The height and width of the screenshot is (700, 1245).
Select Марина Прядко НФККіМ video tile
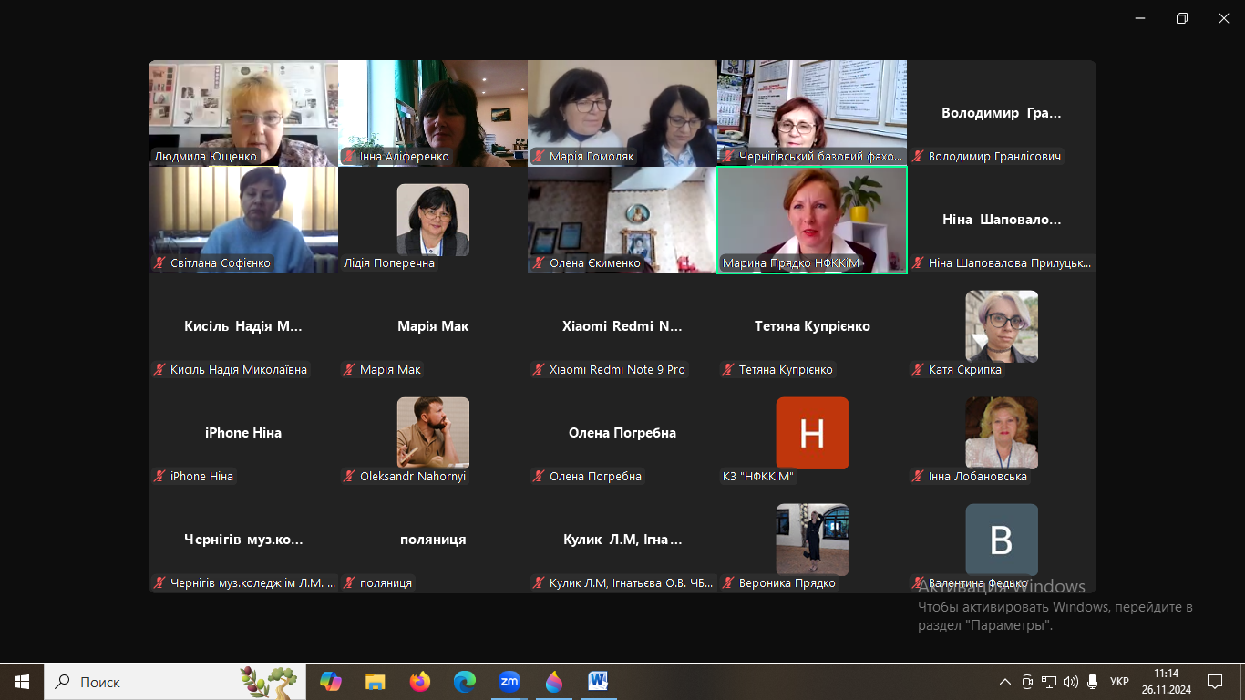coord(811,219)
